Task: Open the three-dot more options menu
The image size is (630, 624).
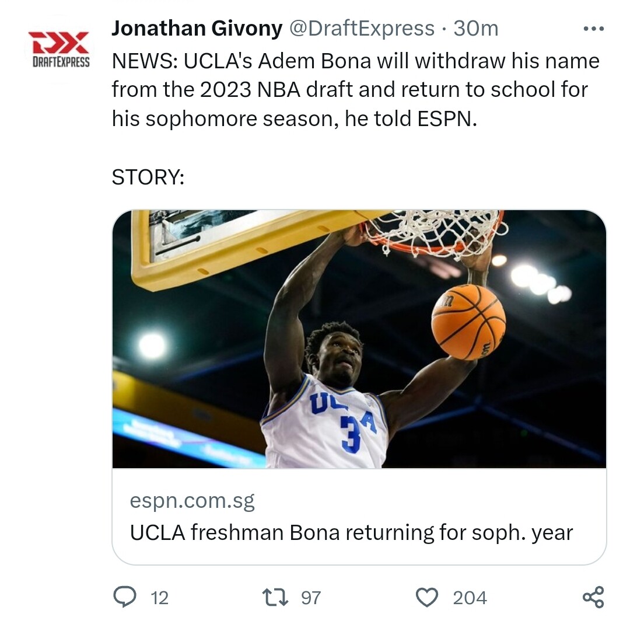Action: tap(593, 28)
